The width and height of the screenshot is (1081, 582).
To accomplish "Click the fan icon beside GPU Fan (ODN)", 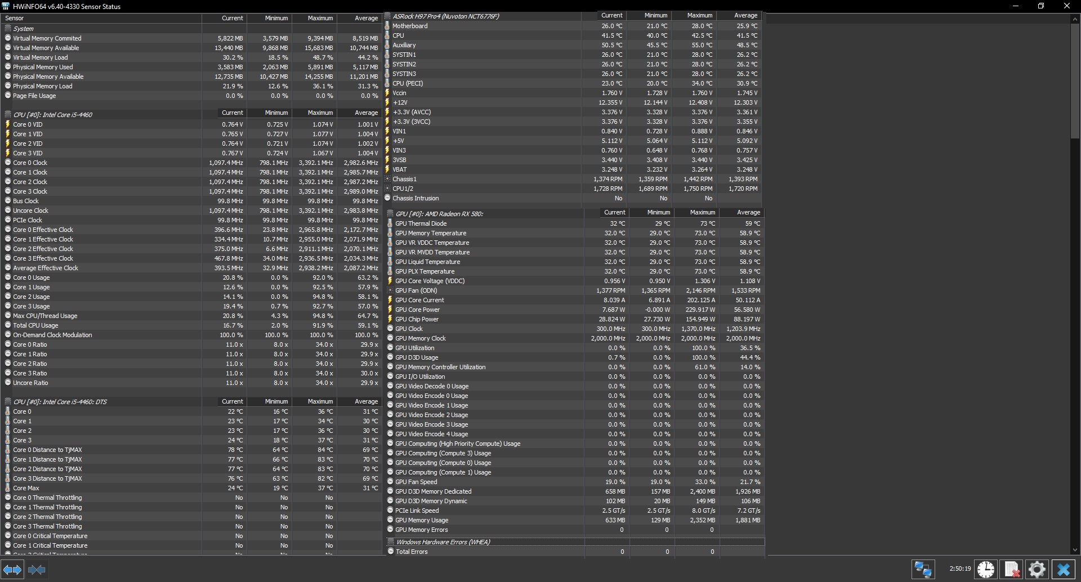I will click(390, 290).
